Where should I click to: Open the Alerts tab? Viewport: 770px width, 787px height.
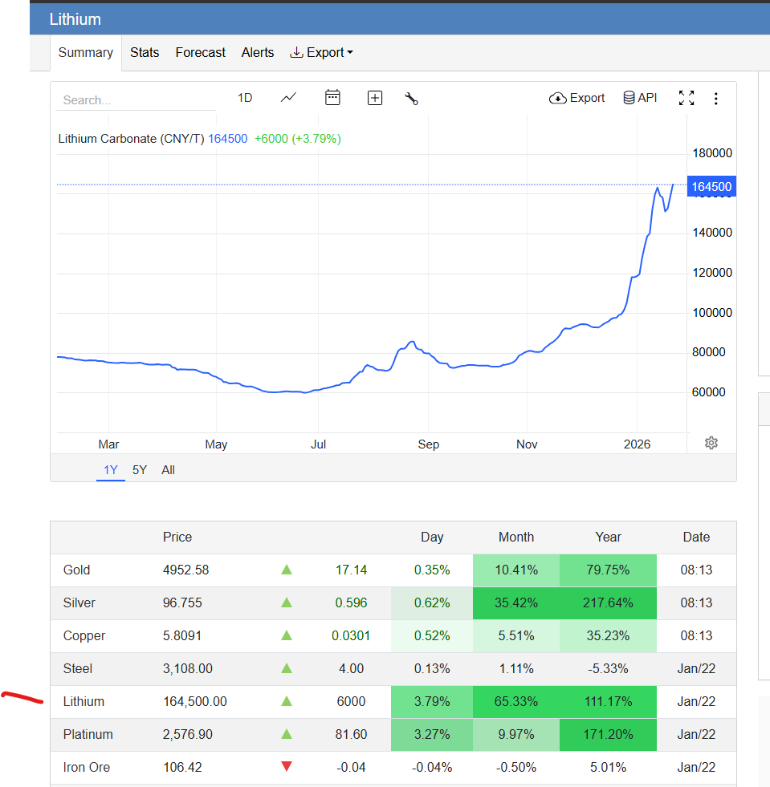(258, 52)
